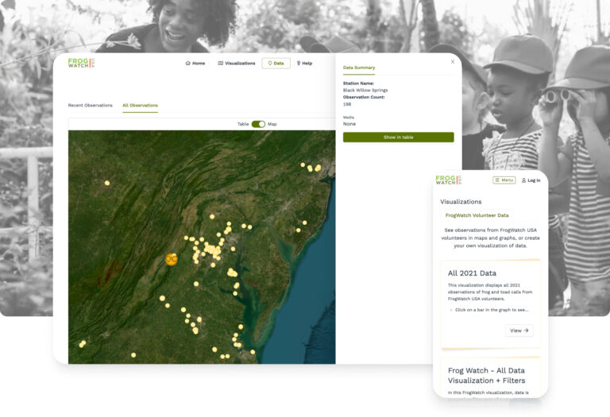Select the FrogWatch Volunteer Data tab
Screen dimensions: 610x417
(x=477, y=215)
